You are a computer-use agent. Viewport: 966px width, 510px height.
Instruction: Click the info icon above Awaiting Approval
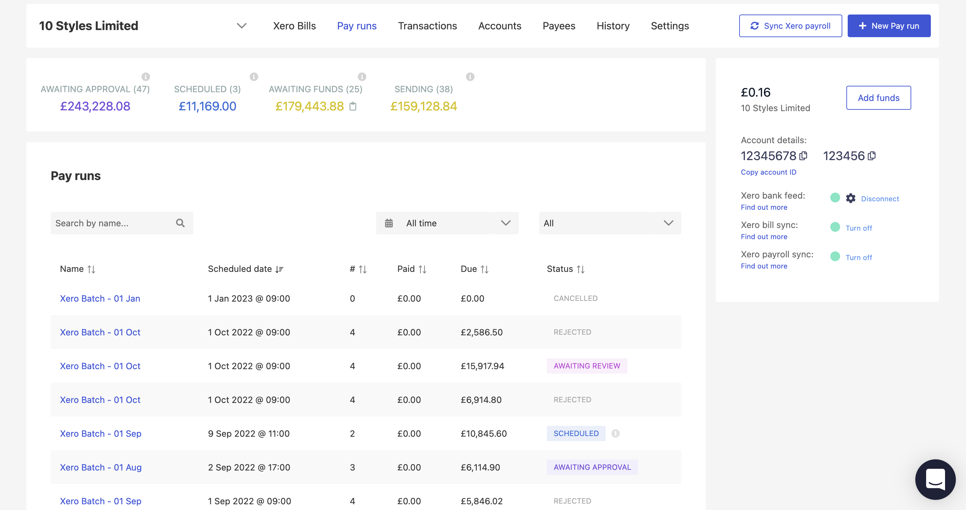click(x=146, y=76)
